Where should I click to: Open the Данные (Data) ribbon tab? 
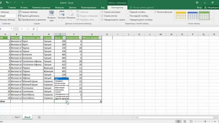coord(73,8)
